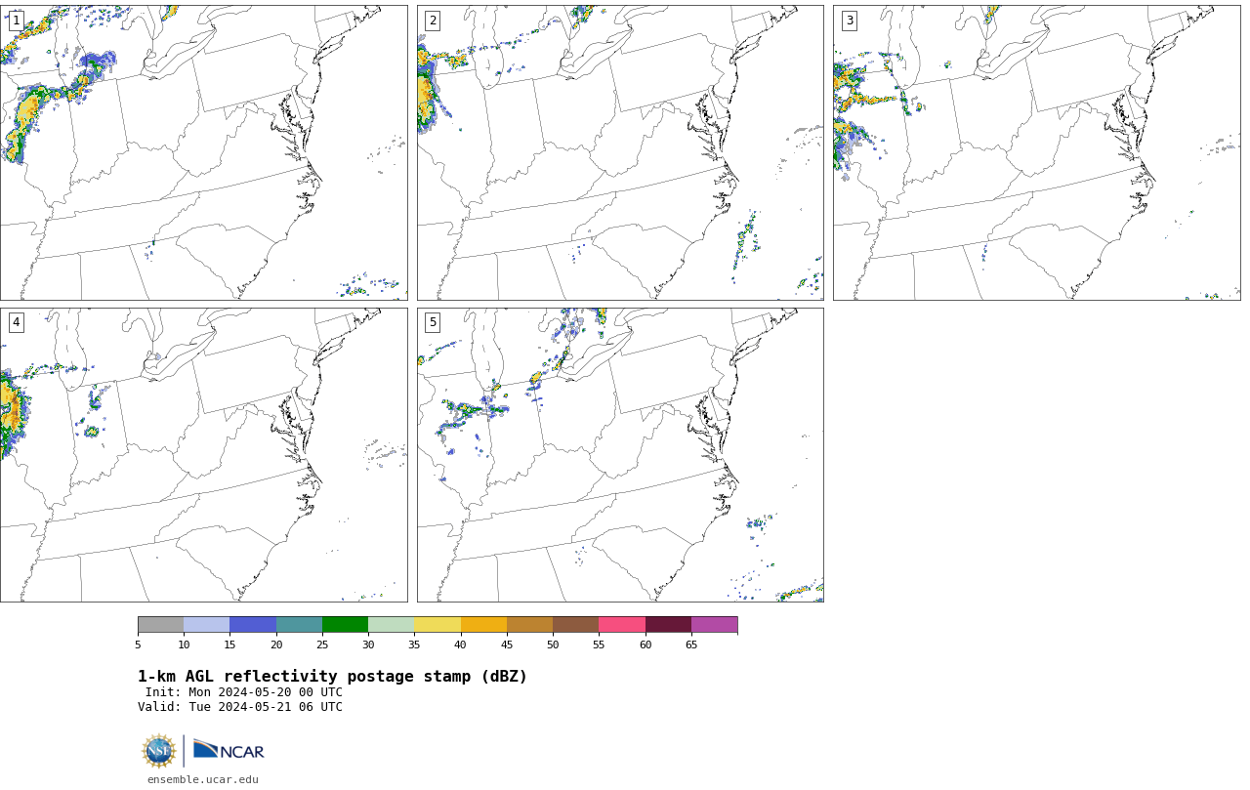This screenshot has width=1250, height=790.
Task: Click the 'Init: Mon 2024-05-20 00 UTC' line
Action: pyautogui.click(x=244, y=692)
